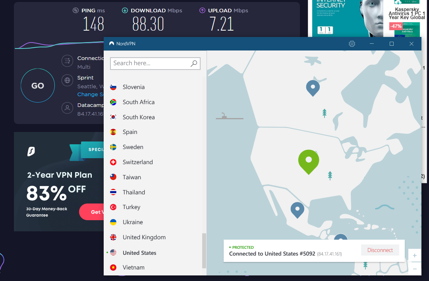Focus the Search here field
The image size is (429, 281).
(x=155, y=64)
